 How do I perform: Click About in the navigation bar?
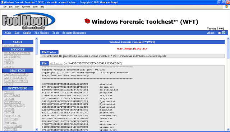[x=211, y=33]
